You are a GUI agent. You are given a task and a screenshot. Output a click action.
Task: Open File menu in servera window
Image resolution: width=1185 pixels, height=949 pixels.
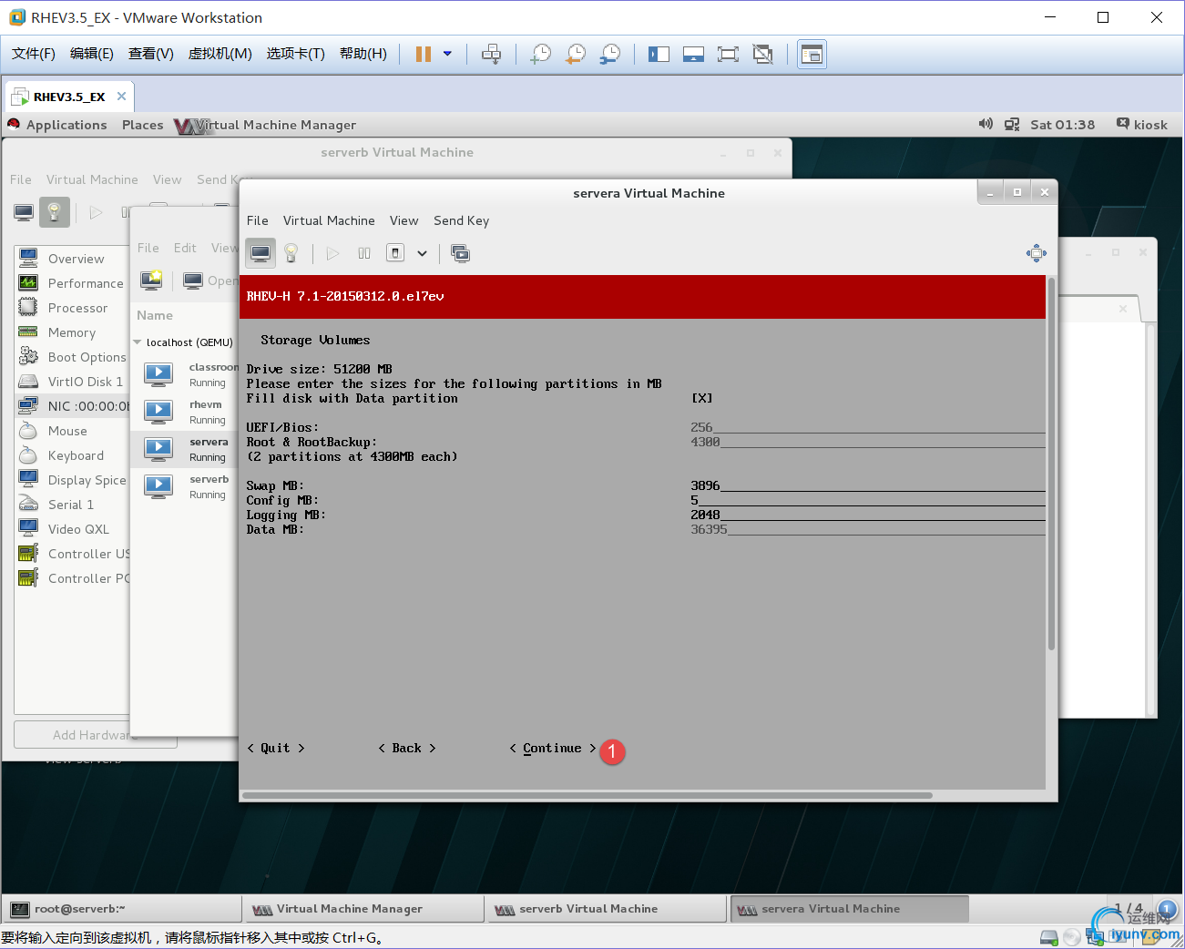coord(258,220)
